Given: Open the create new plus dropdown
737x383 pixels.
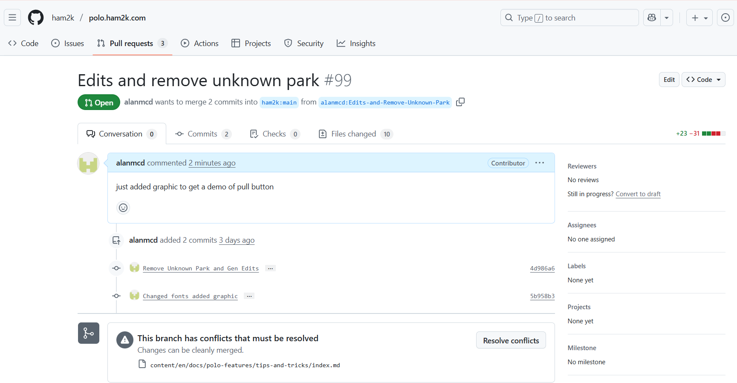Looking at the screenshot, I should pyautogui.click(x=699, y=17).
